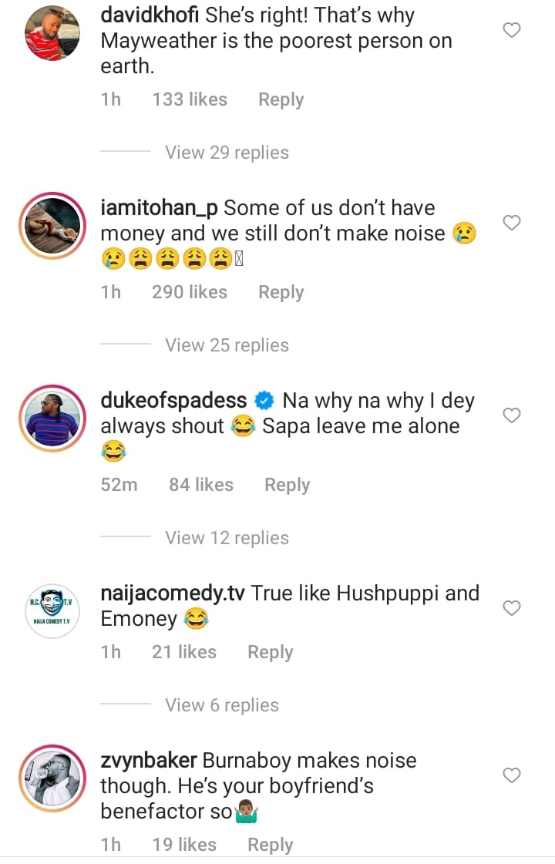Viewport: 555px width, 864px height.
Task: Tap zvynbaker's profile avatar
Action: point(52,776)
